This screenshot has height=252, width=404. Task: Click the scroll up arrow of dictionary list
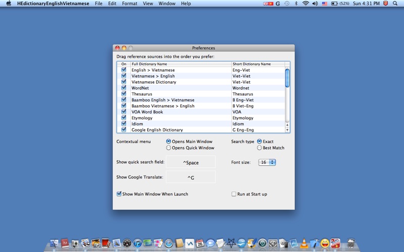pos(287,124)
